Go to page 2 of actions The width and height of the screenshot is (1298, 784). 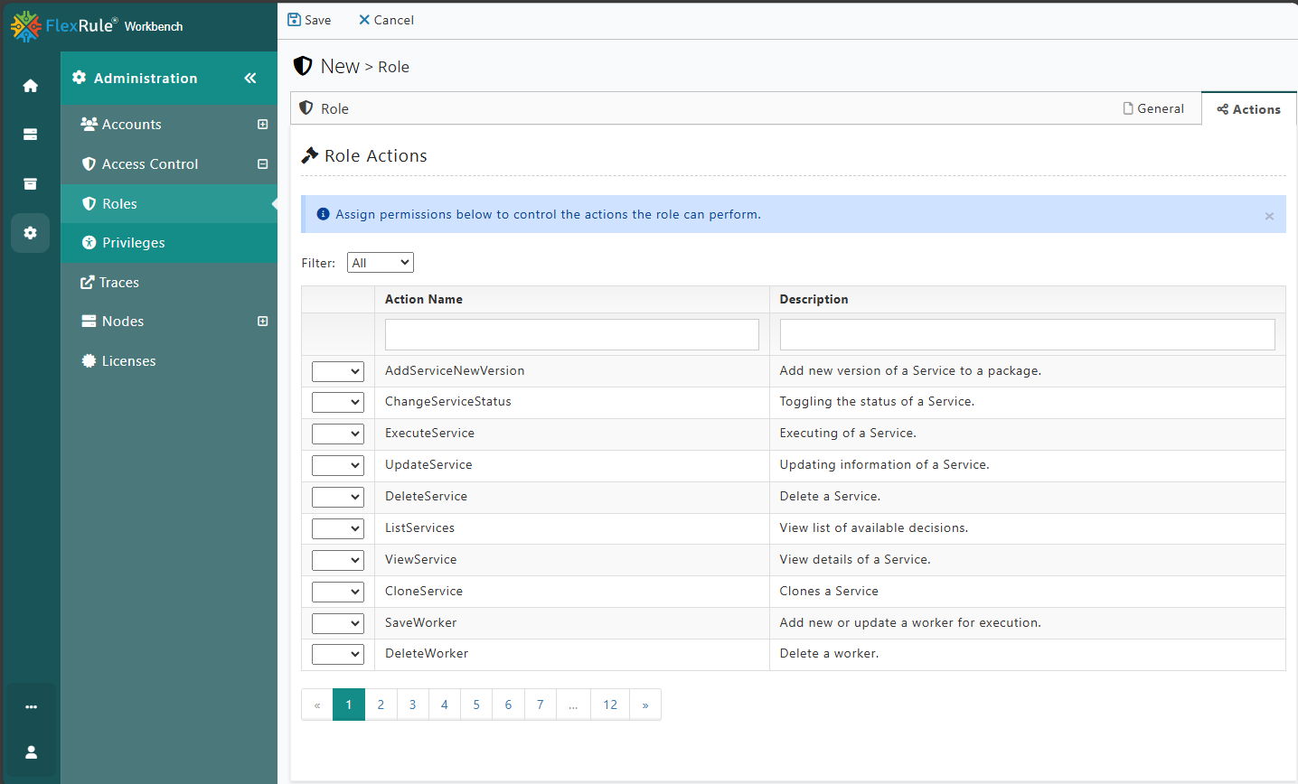[381, 705]
